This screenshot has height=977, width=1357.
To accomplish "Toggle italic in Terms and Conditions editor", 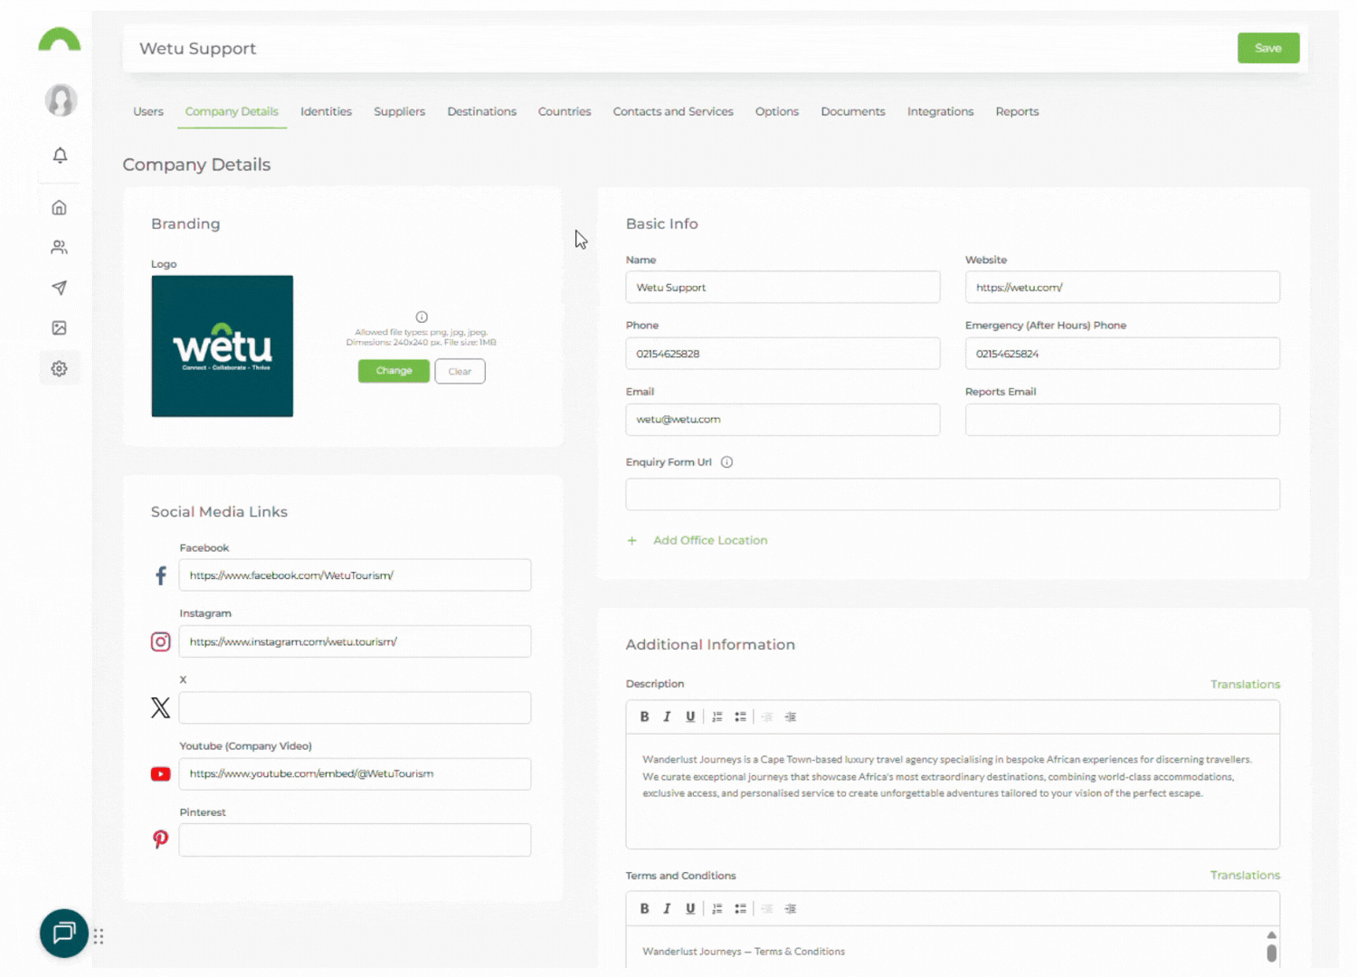I will [x=668, y=908].
